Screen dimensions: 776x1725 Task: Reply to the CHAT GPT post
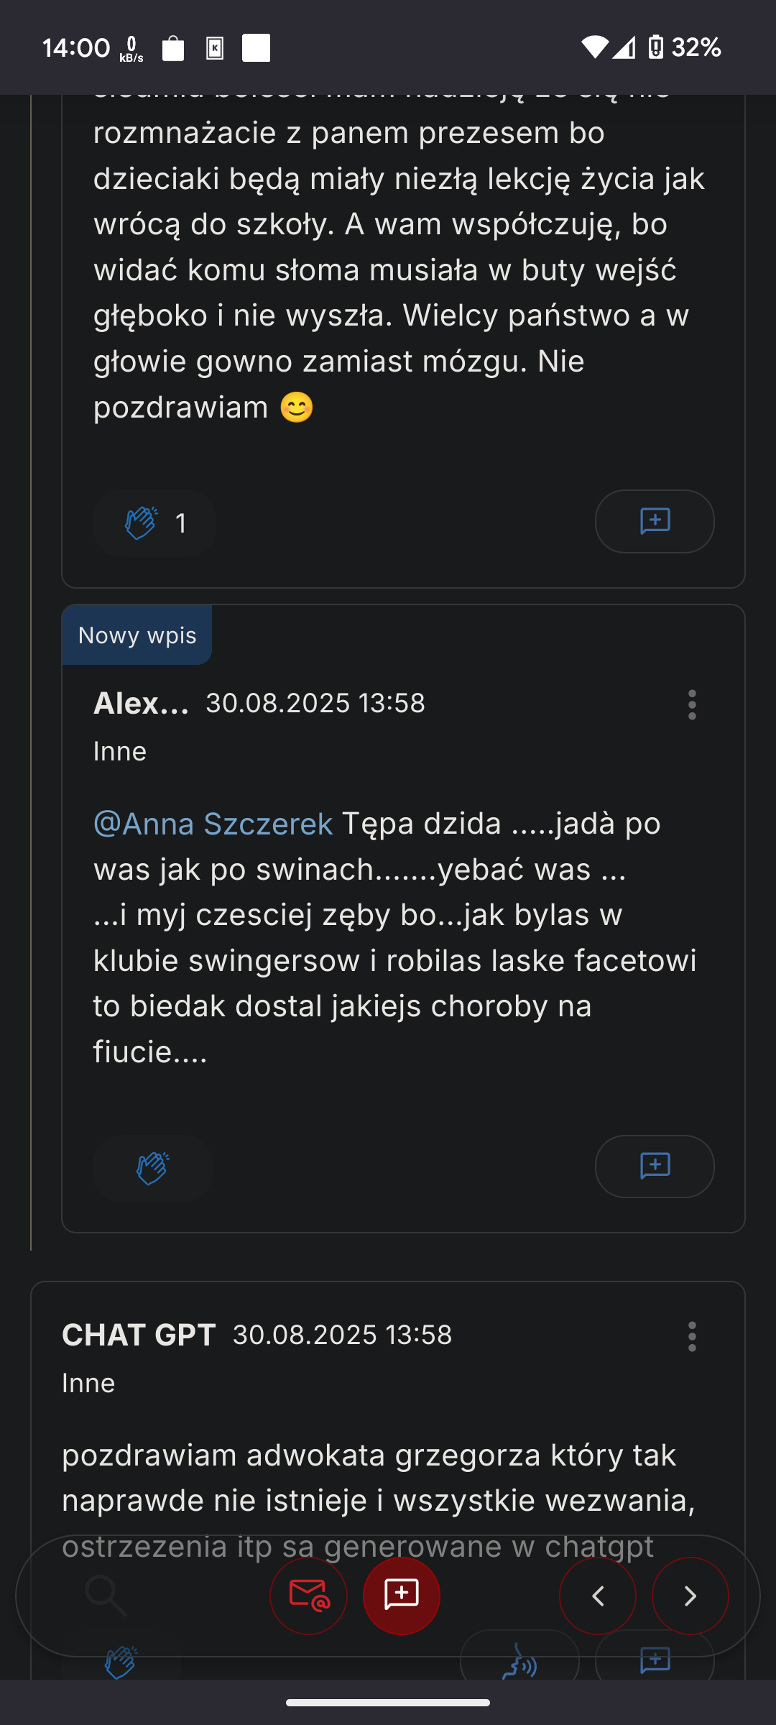click(654, 1662)
